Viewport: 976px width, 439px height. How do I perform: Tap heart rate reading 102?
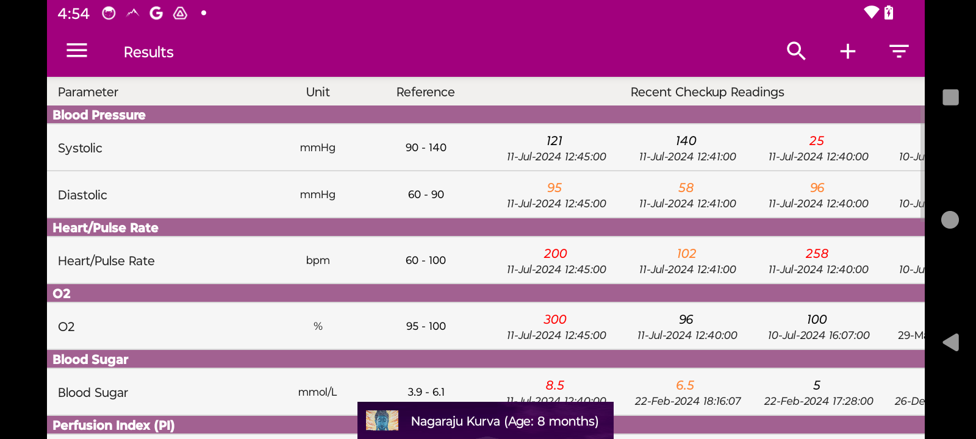click(x=687, y=254)
